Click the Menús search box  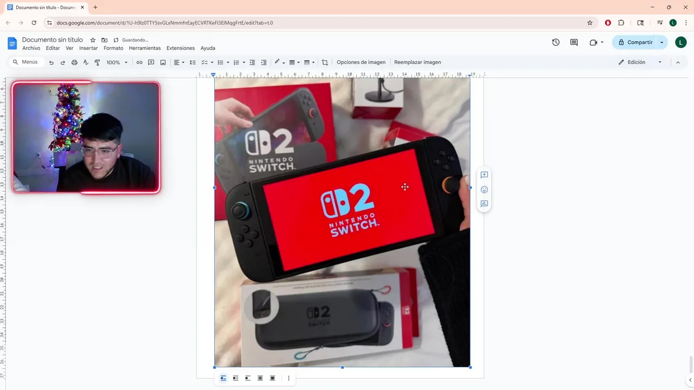click(26, 62)
